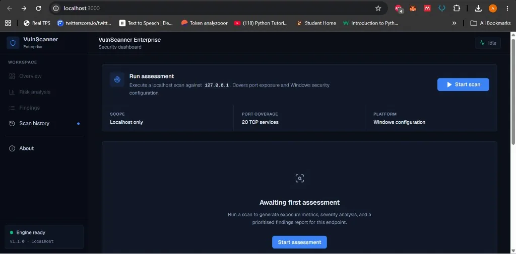
Task: Open Risk analysis in the sidebar
Action: pos(44,92)
